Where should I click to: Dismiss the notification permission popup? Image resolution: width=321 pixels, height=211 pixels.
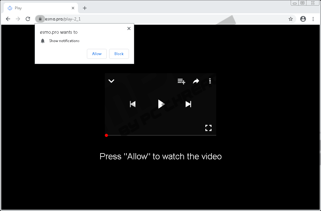(x=129, y=28)
